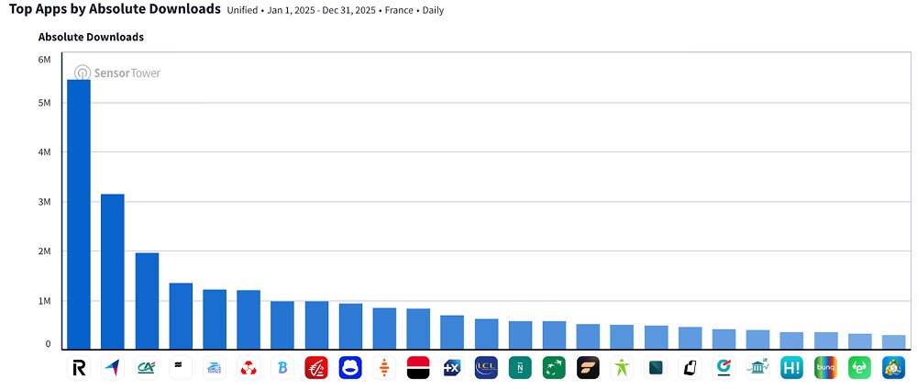Click the LCL app icon
The image size is (917, 390).
486,368
